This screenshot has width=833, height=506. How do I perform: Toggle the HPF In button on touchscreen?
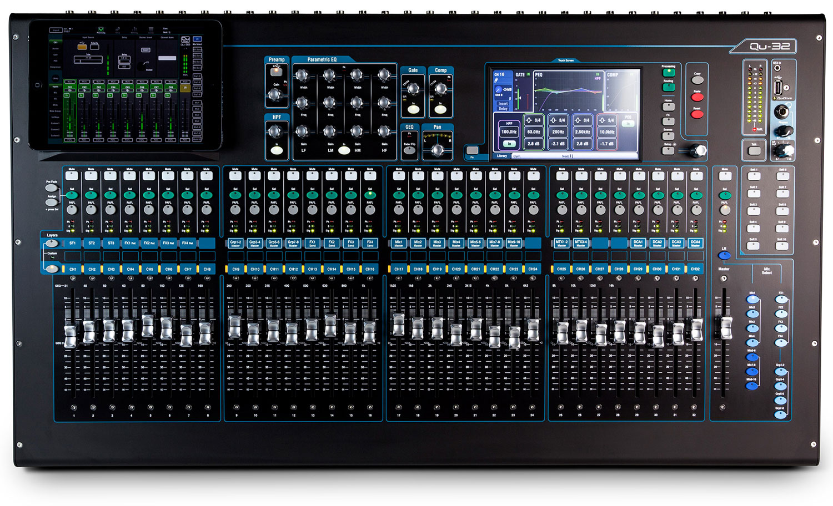coord(509,144)
